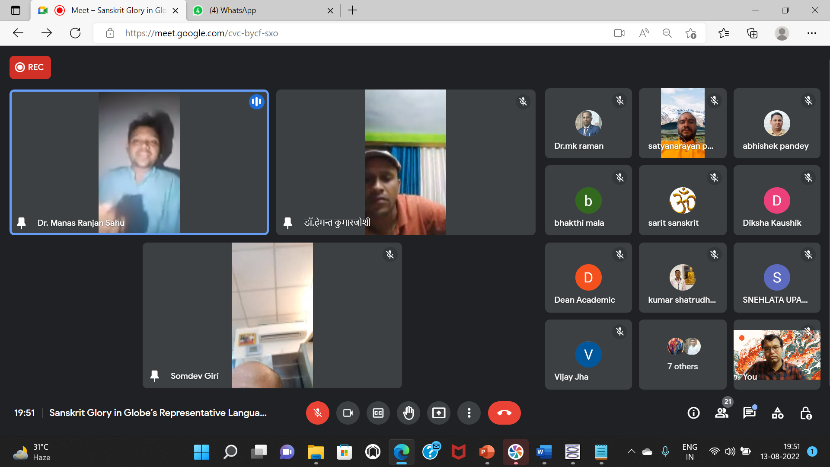Image resolution: width=830 pixels, height=467 pixels.
Task: Click the browser address bar URL
Action: [x=201, y=33]
